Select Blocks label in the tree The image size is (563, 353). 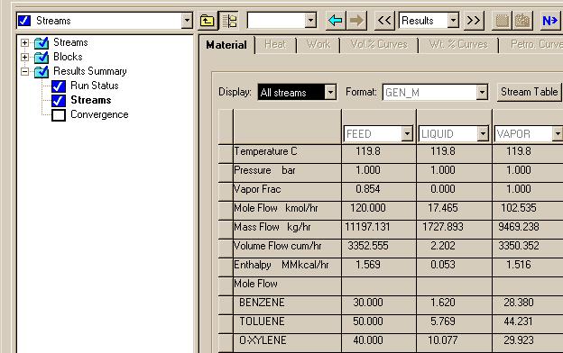(x=68, y=57)
